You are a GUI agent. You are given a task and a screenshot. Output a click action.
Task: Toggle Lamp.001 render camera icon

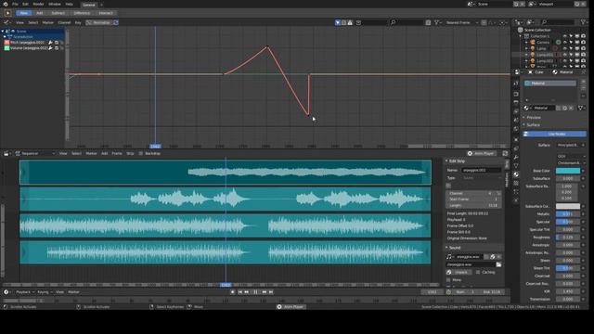[584, 55]
